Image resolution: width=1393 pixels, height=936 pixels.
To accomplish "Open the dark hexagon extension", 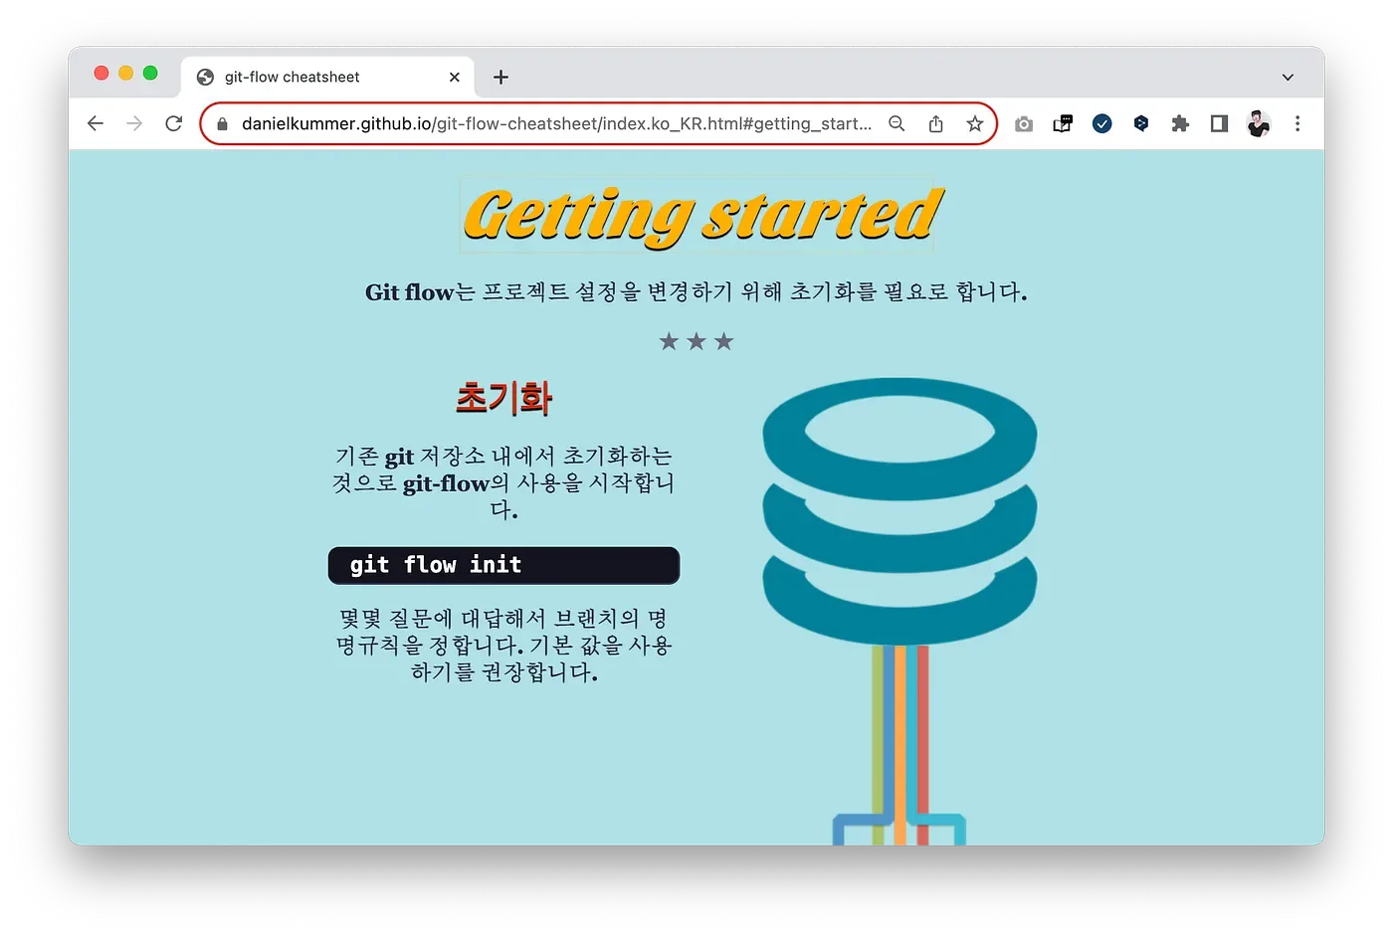I will [x=1141, y=123].
